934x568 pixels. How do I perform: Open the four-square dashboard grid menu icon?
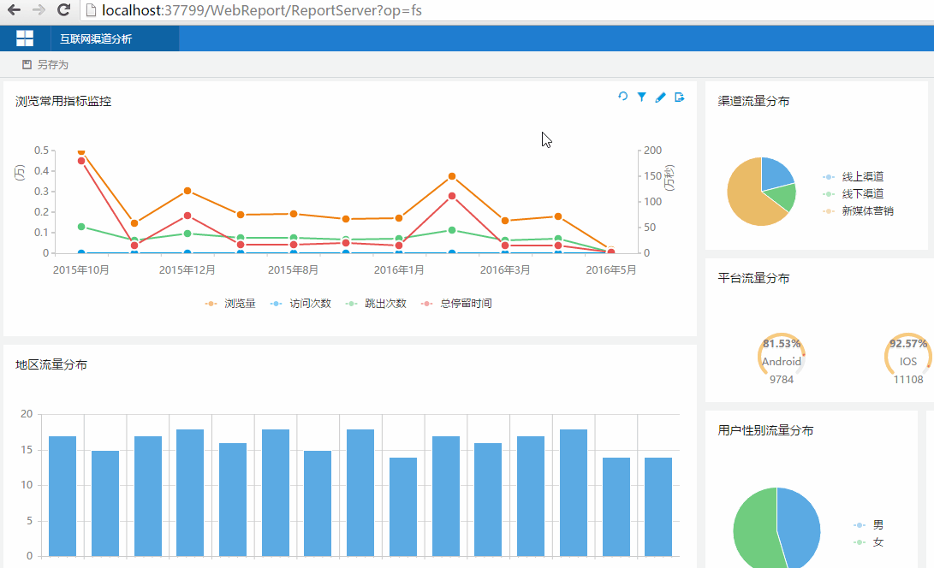tap(25, 38)
